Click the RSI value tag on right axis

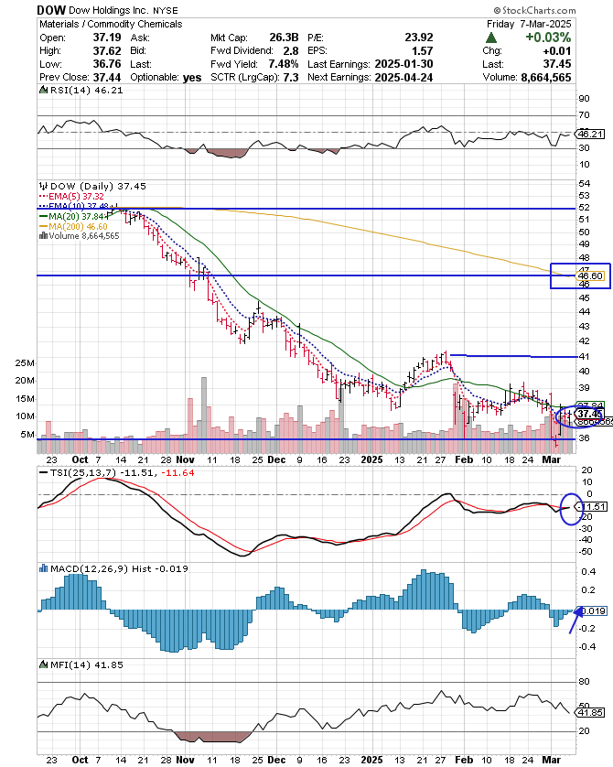[590, 134]
